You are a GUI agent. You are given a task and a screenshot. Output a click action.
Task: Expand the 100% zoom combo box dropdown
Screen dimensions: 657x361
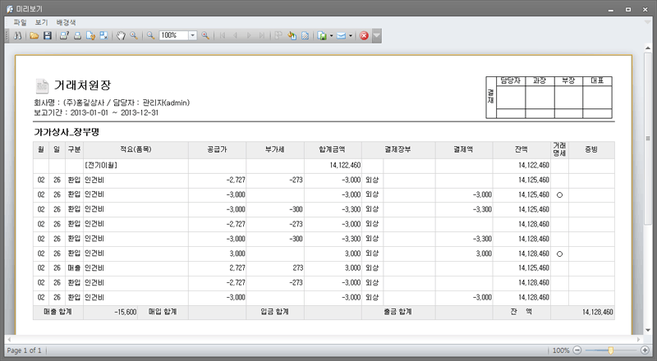(x=193, y=36)
